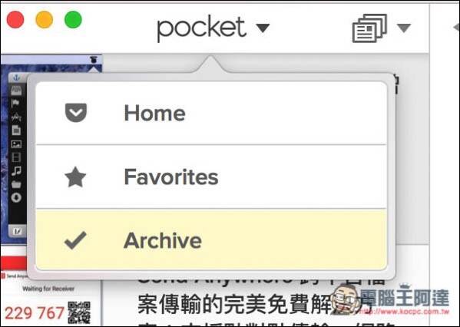
Task: Click the star icon beside Favorites
Action: click(75, 177)
